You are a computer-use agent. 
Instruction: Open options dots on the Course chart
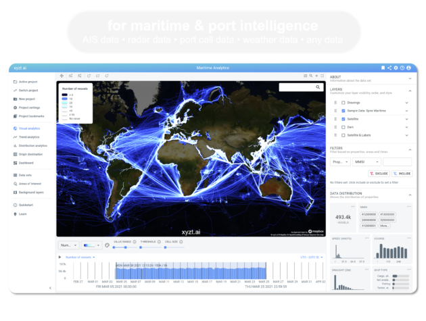tap(409, 238)
